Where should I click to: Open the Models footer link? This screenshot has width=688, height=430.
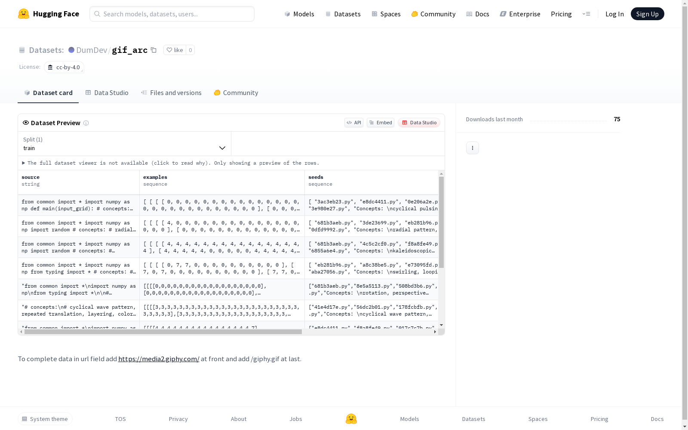[410, 419]
